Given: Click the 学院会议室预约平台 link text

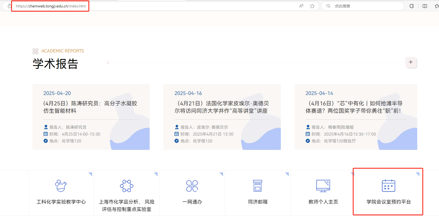Looking at the screenshot, I should [x=388, y=202].
